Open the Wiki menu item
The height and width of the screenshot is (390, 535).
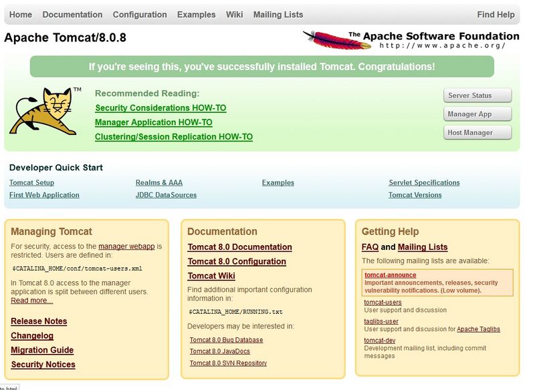pyautogui.click(x=233, y=14)
